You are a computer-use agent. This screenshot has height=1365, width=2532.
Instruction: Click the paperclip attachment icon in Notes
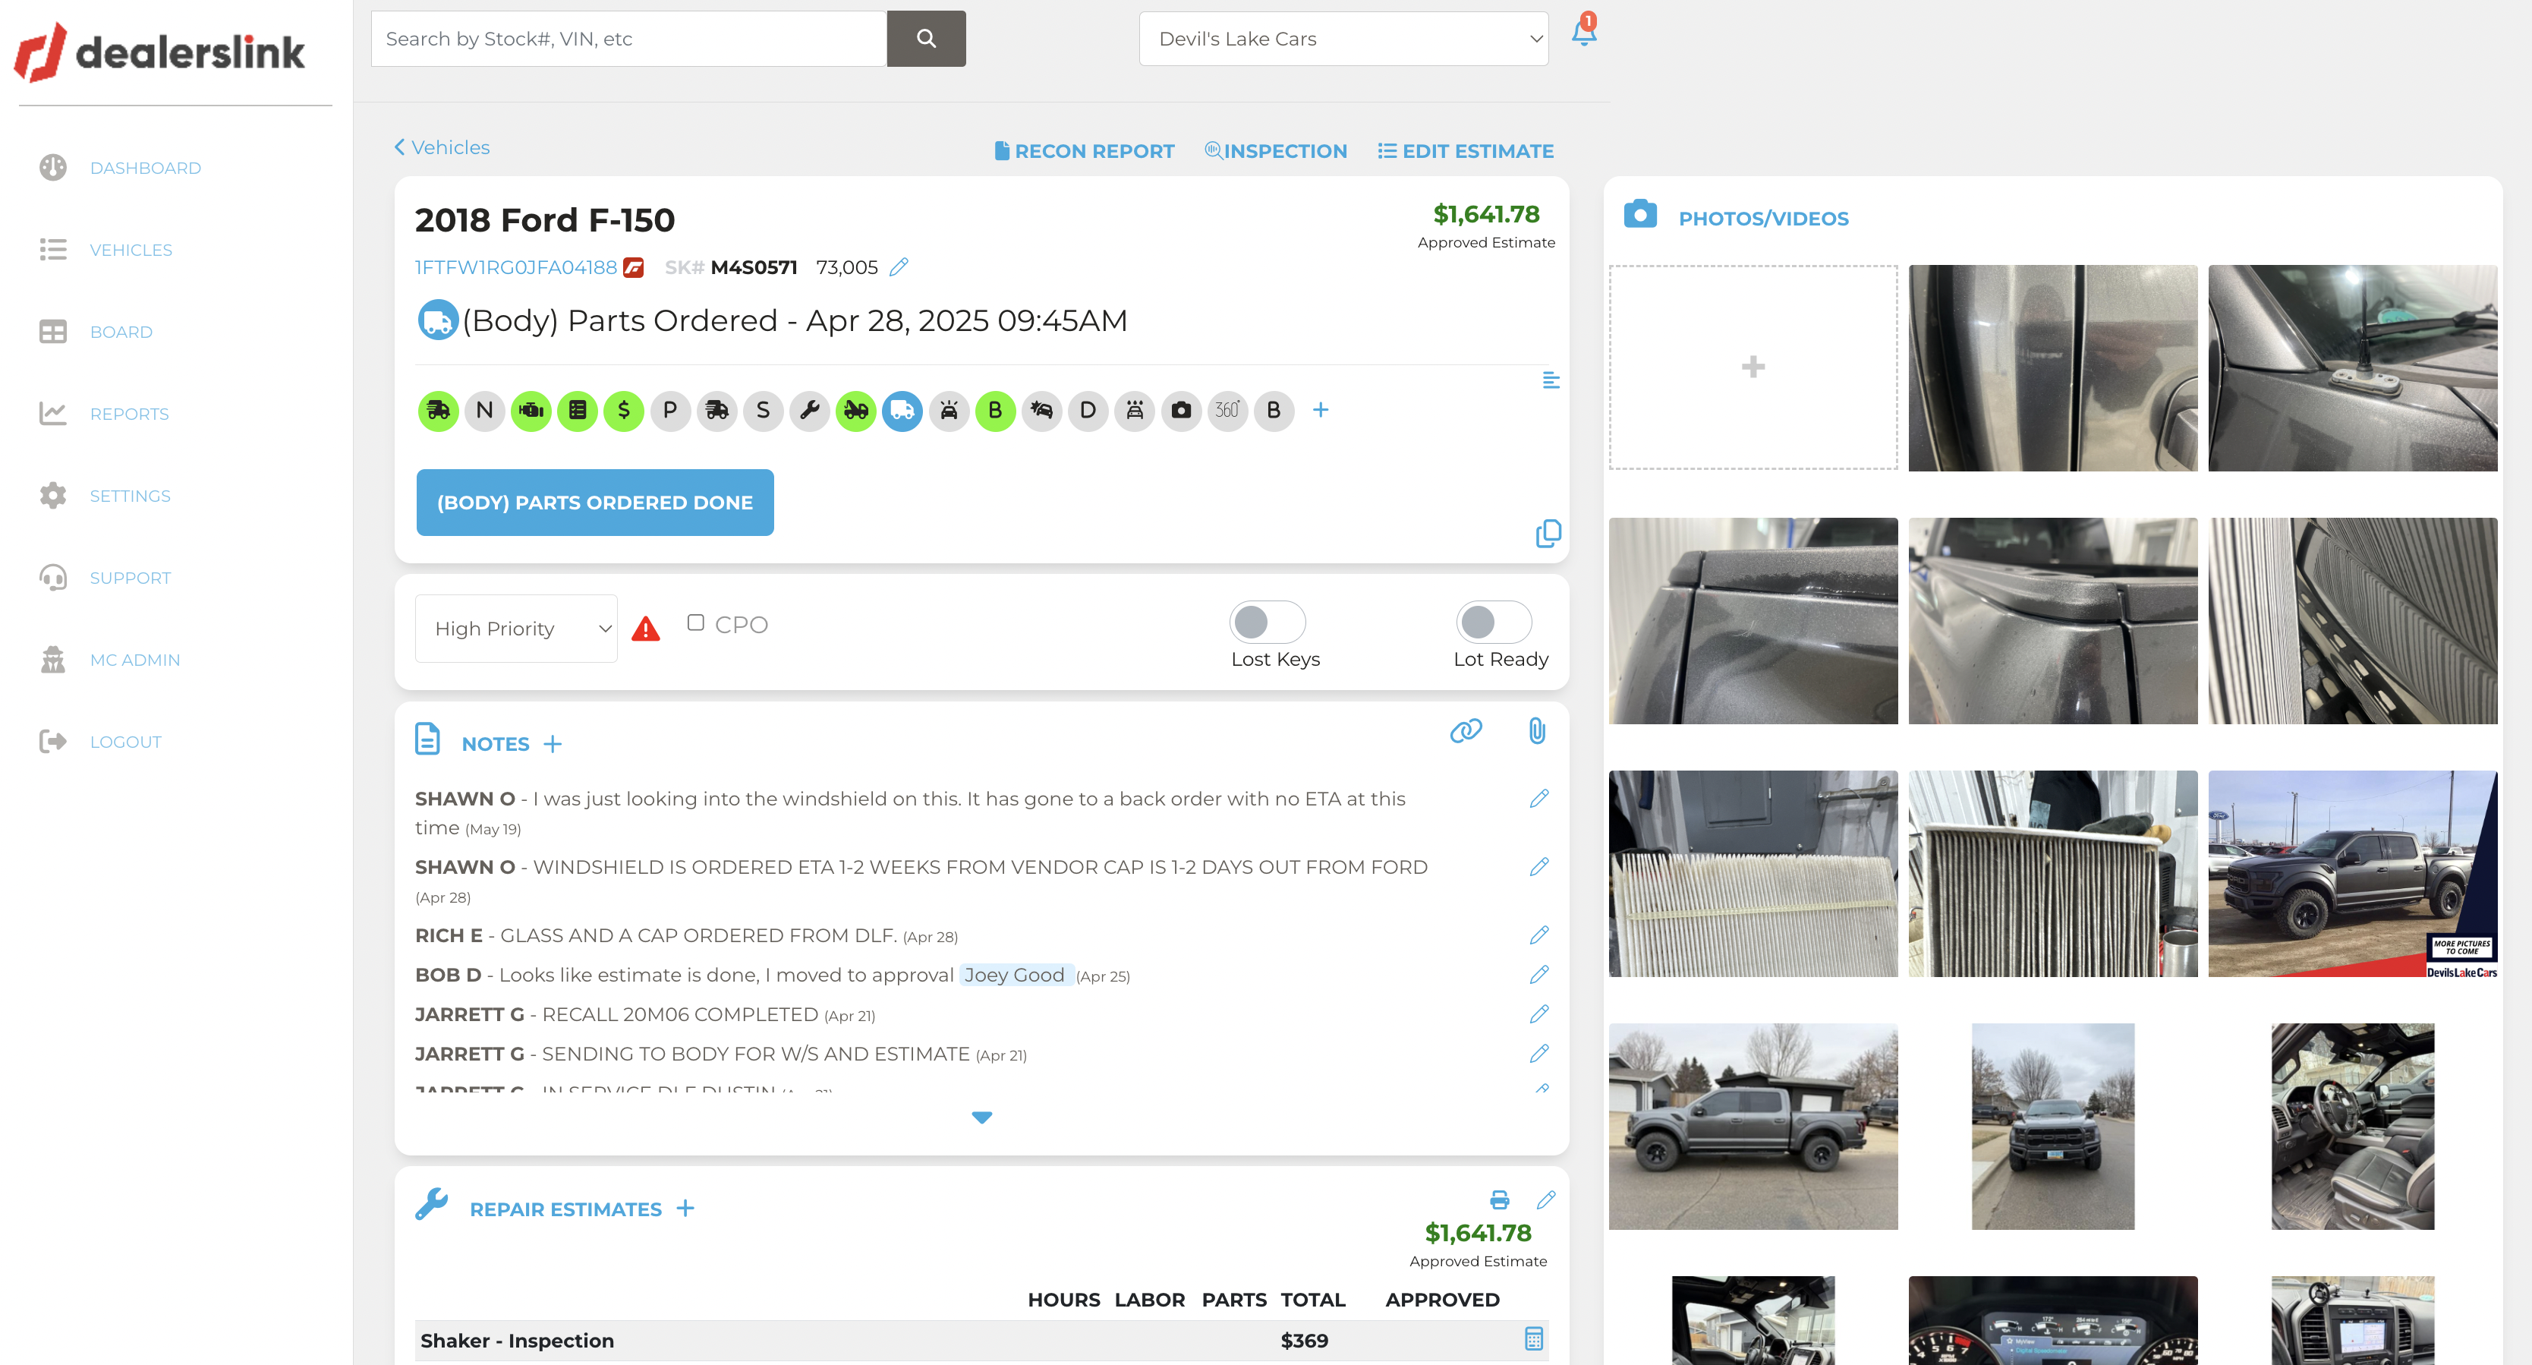[x=1537, y=730]
